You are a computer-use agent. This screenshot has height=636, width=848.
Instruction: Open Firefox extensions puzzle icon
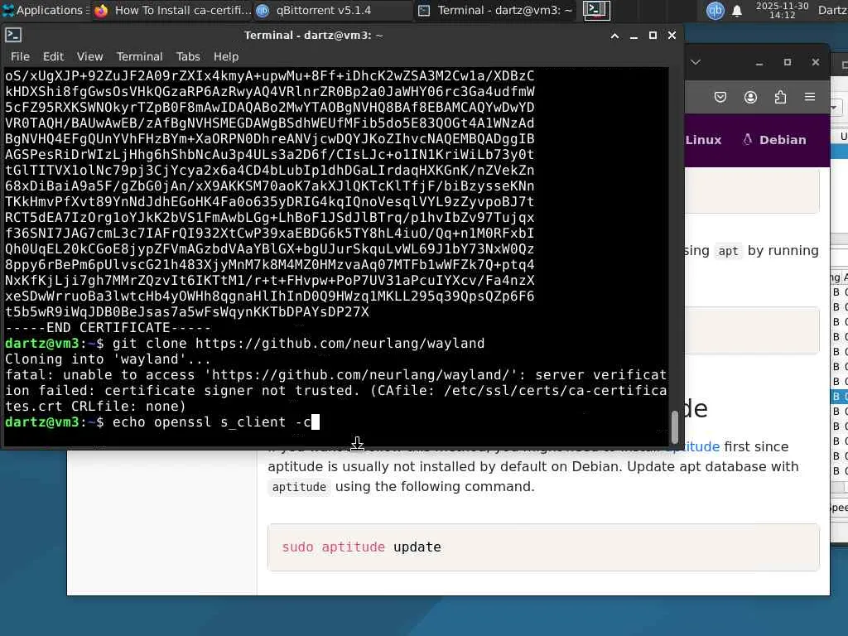(x=780, y=98)
